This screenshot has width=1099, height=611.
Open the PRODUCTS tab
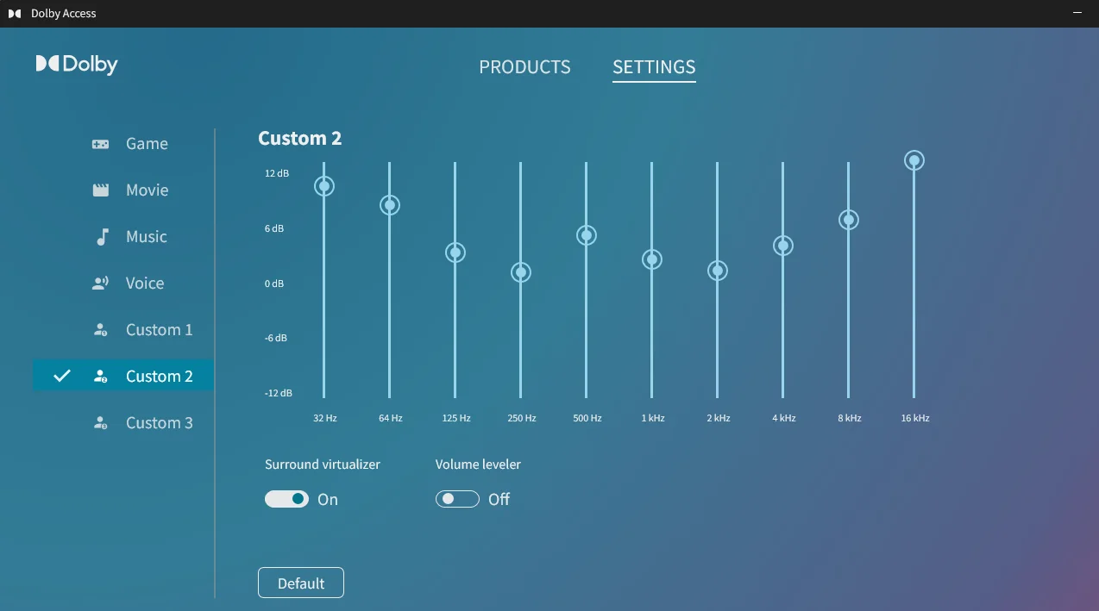tap(524, 67)
